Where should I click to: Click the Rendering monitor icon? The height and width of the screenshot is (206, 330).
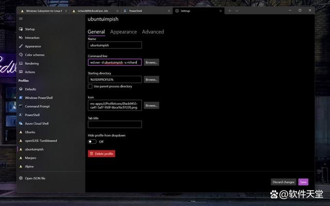(21, 63)
